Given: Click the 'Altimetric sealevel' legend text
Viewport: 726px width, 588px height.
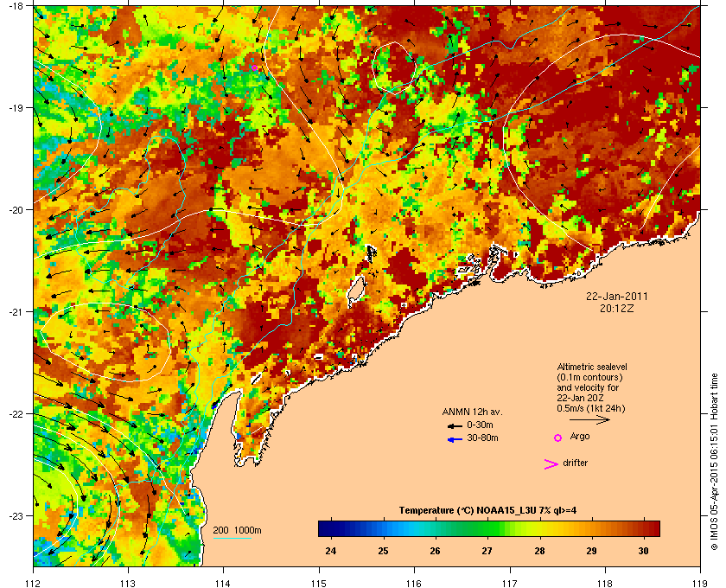Looking at the screenshot, I should 592,367.
